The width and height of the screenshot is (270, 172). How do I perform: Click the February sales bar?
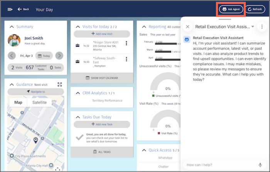tap(166, 44)
